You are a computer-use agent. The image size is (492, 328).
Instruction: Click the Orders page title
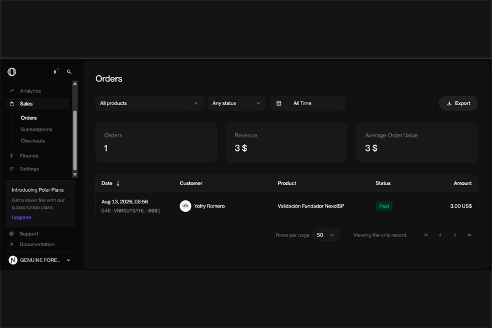click(x=109, y=79)
